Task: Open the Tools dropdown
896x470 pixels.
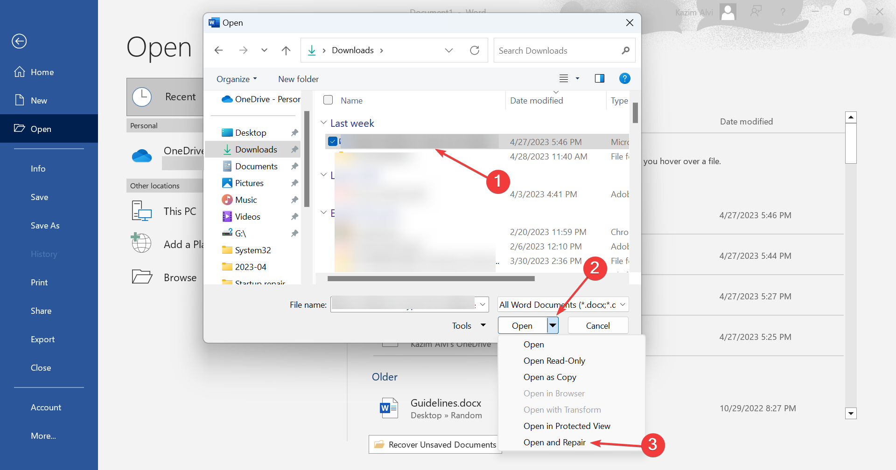Action: pos(469,325)
